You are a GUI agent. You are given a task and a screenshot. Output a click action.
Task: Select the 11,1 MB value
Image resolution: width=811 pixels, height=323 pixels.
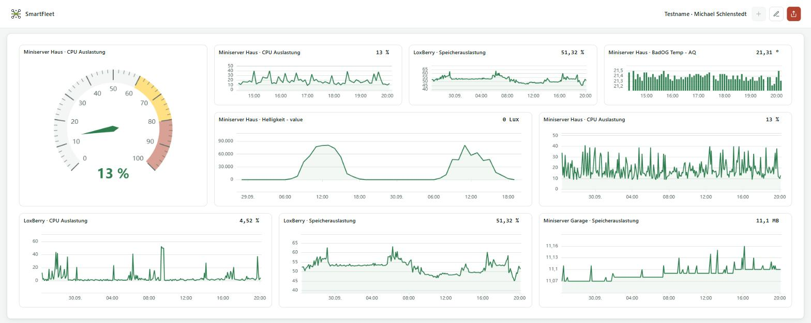coord(767,221)
